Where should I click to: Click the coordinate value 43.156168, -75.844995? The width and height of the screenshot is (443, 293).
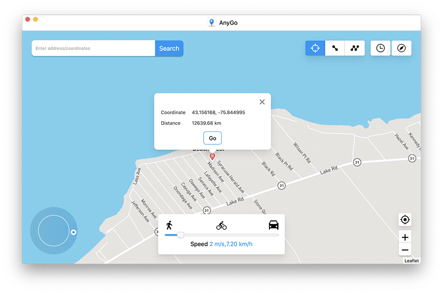tap(218, 112)
